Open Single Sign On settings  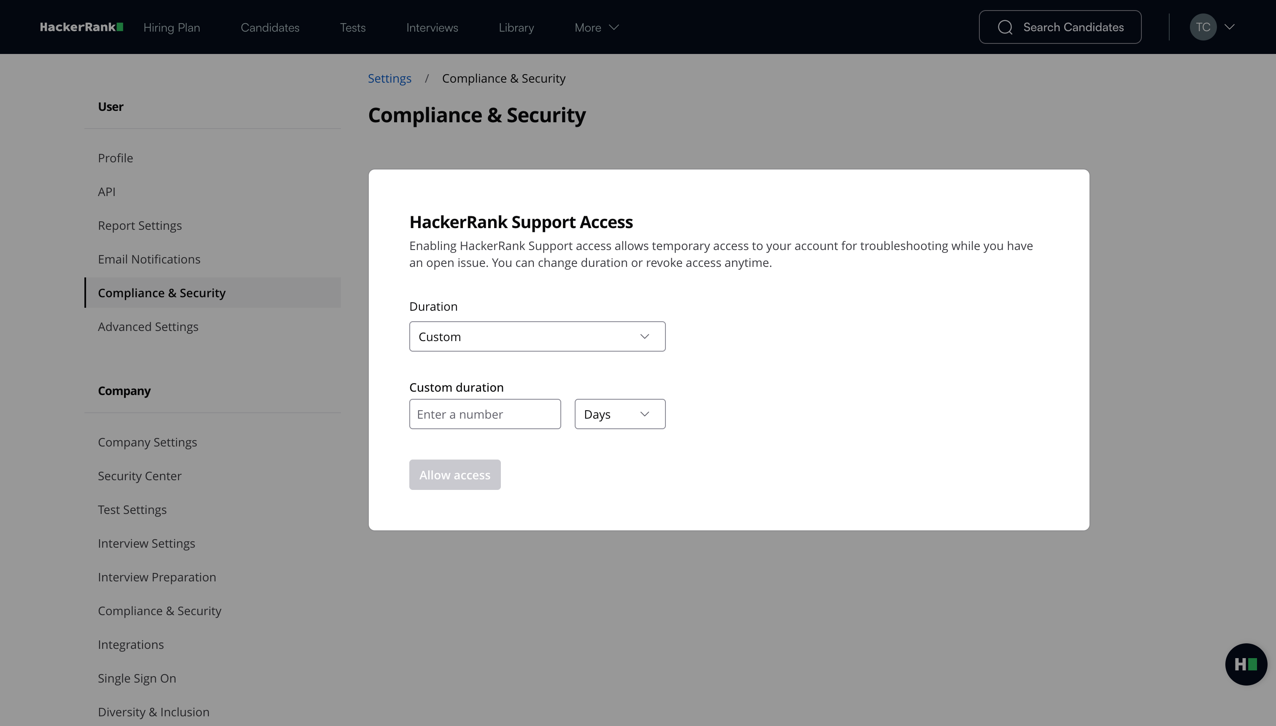click(137, 678)
